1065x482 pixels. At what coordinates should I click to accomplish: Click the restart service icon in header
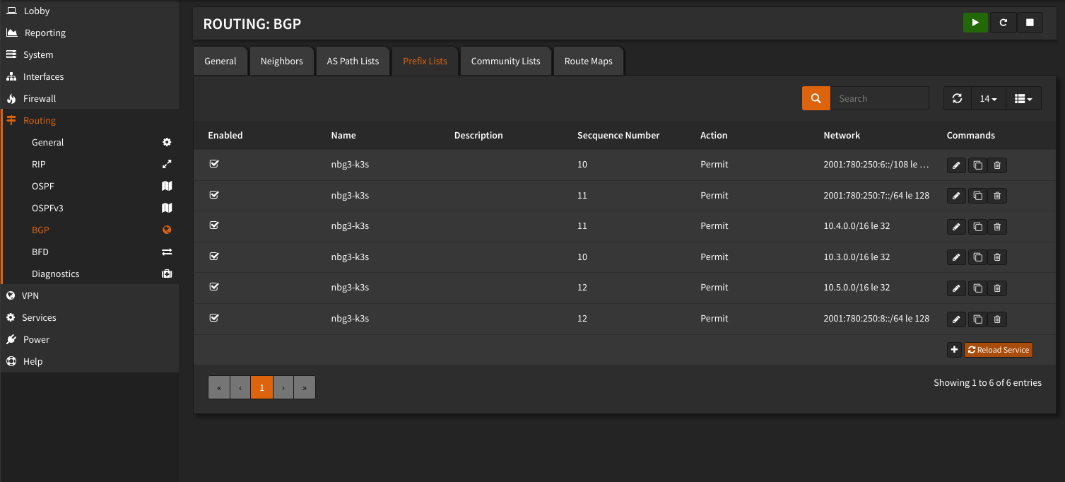(x=1003, y=23)
